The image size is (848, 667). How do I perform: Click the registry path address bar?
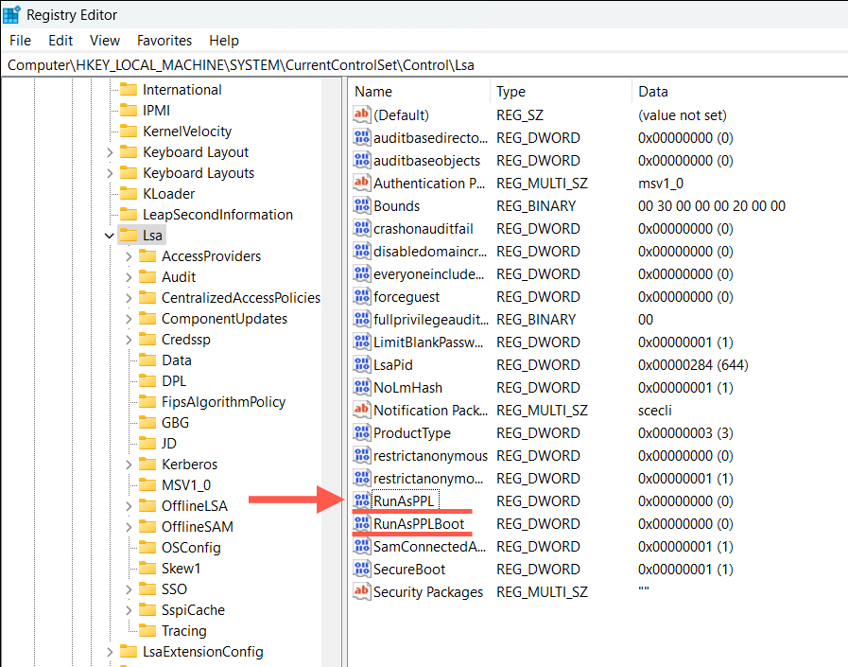pyautogui.click(x=424, y=65)
